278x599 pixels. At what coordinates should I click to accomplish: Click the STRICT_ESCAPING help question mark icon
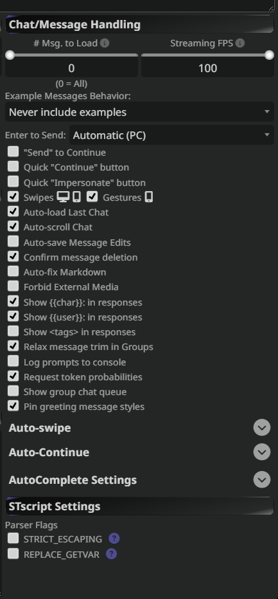tap(114, 539)
